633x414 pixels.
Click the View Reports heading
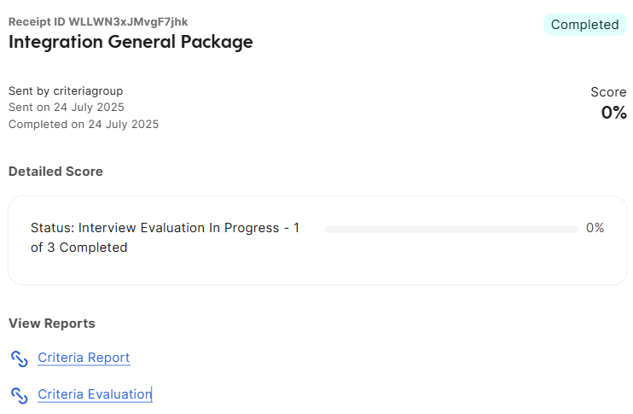click(x=52, y=324)
